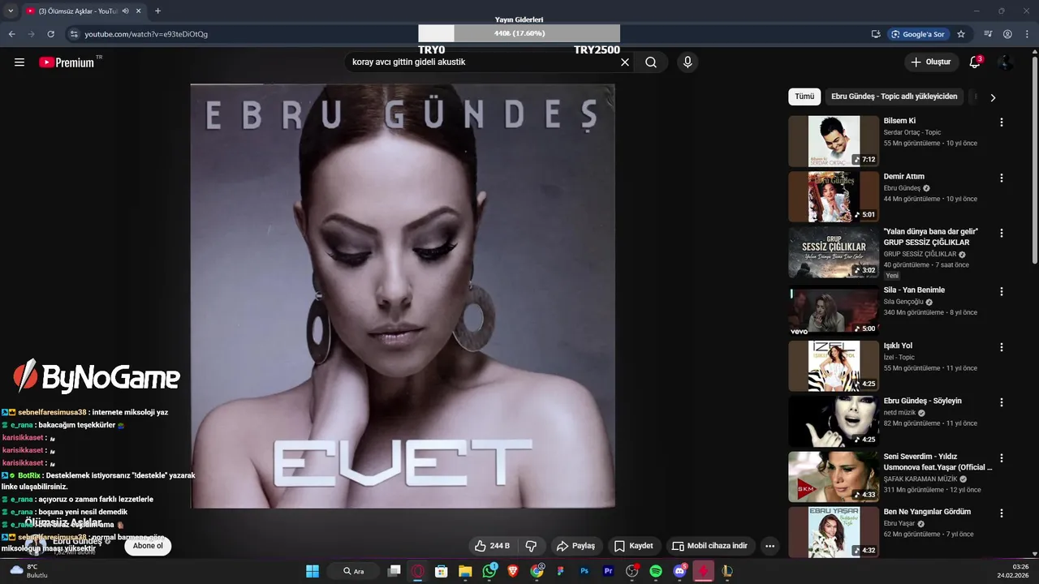Screen dimensions: 1039x584
Task: Run search with the magnifier button
Action: [x=651, y=62]
